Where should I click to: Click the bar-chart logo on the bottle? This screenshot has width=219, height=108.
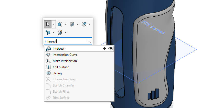coord(153,94)
